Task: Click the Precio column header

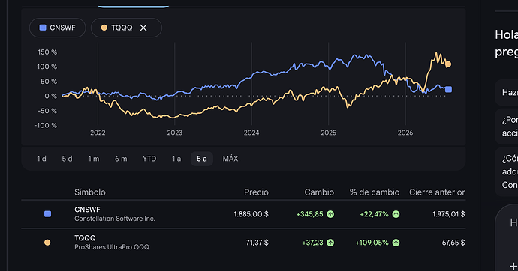Action: (256, 192)
